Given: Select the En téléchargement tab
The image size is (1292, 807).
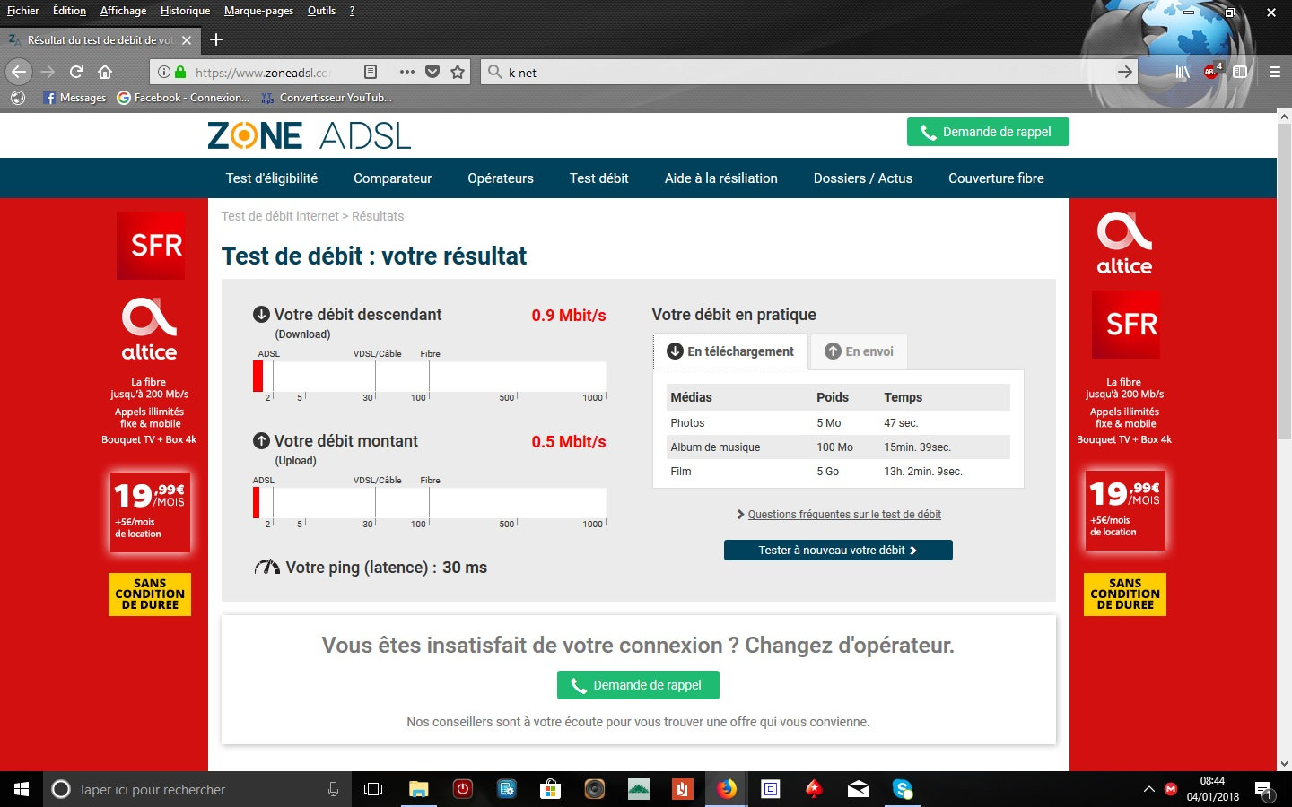Looking at the screenshot, I should [x=730, y=351].
